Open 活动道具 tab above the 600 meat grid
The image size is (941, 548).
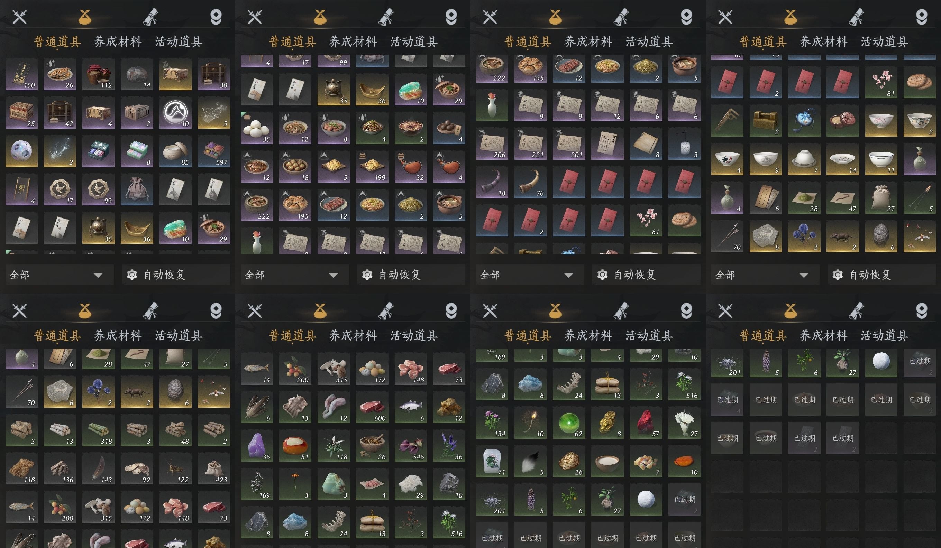(414, 335)
